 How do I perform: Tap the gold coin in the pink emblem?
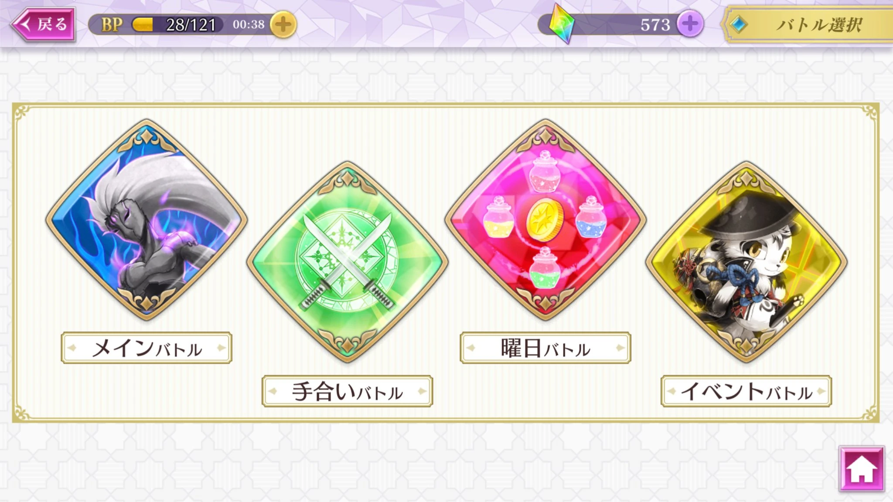(x=545, y=219)
